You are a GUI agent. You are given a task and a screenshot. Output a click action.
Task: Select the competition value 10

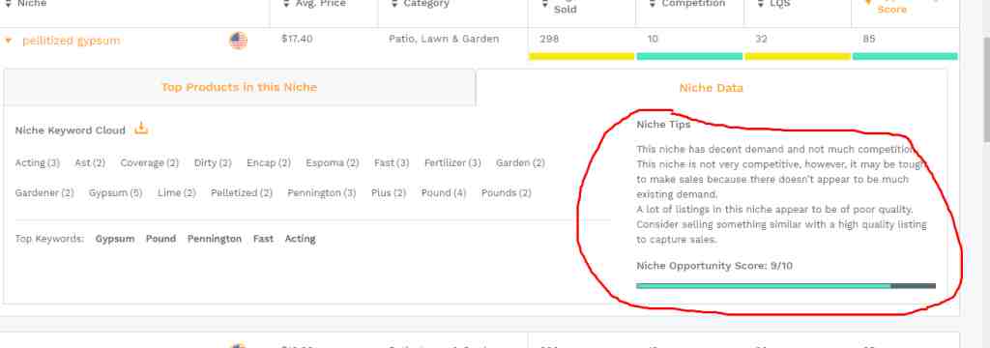[x=653, y=40]
